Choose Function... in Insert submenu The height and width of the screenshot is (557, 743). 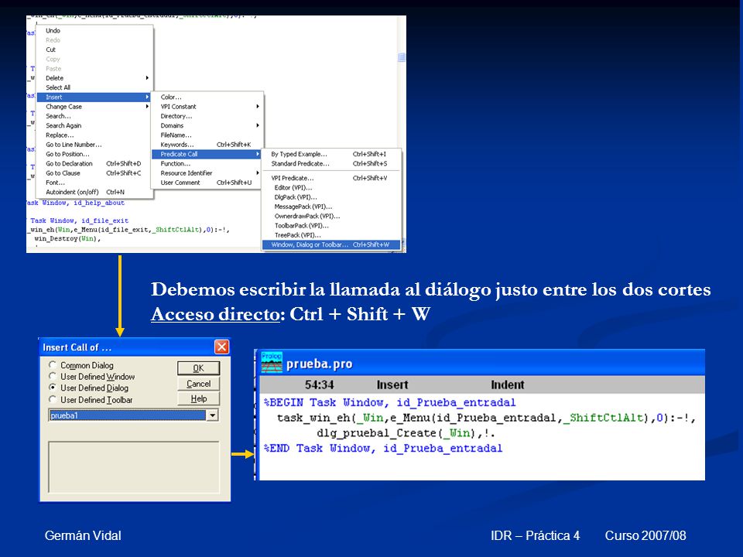coord(207,163)
